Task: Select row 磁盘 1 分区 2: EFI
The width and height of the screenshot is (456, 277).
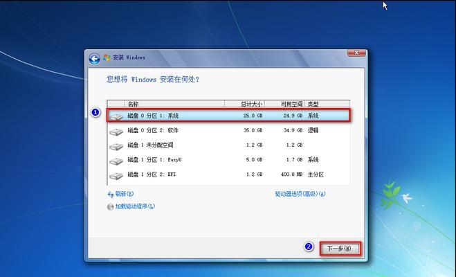Action: point(228,175)
